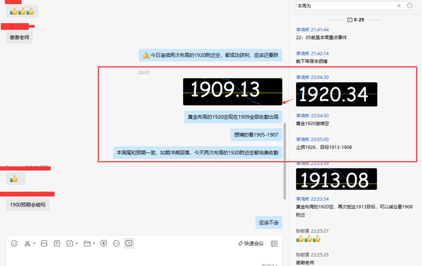Select history message 黄金1920继续空
This screenshot has width=422, height=266.
(312, 124)
